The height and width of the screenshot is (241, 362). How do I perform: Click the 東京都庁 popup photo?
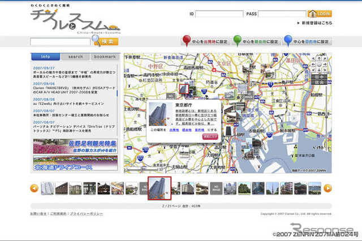161,114
